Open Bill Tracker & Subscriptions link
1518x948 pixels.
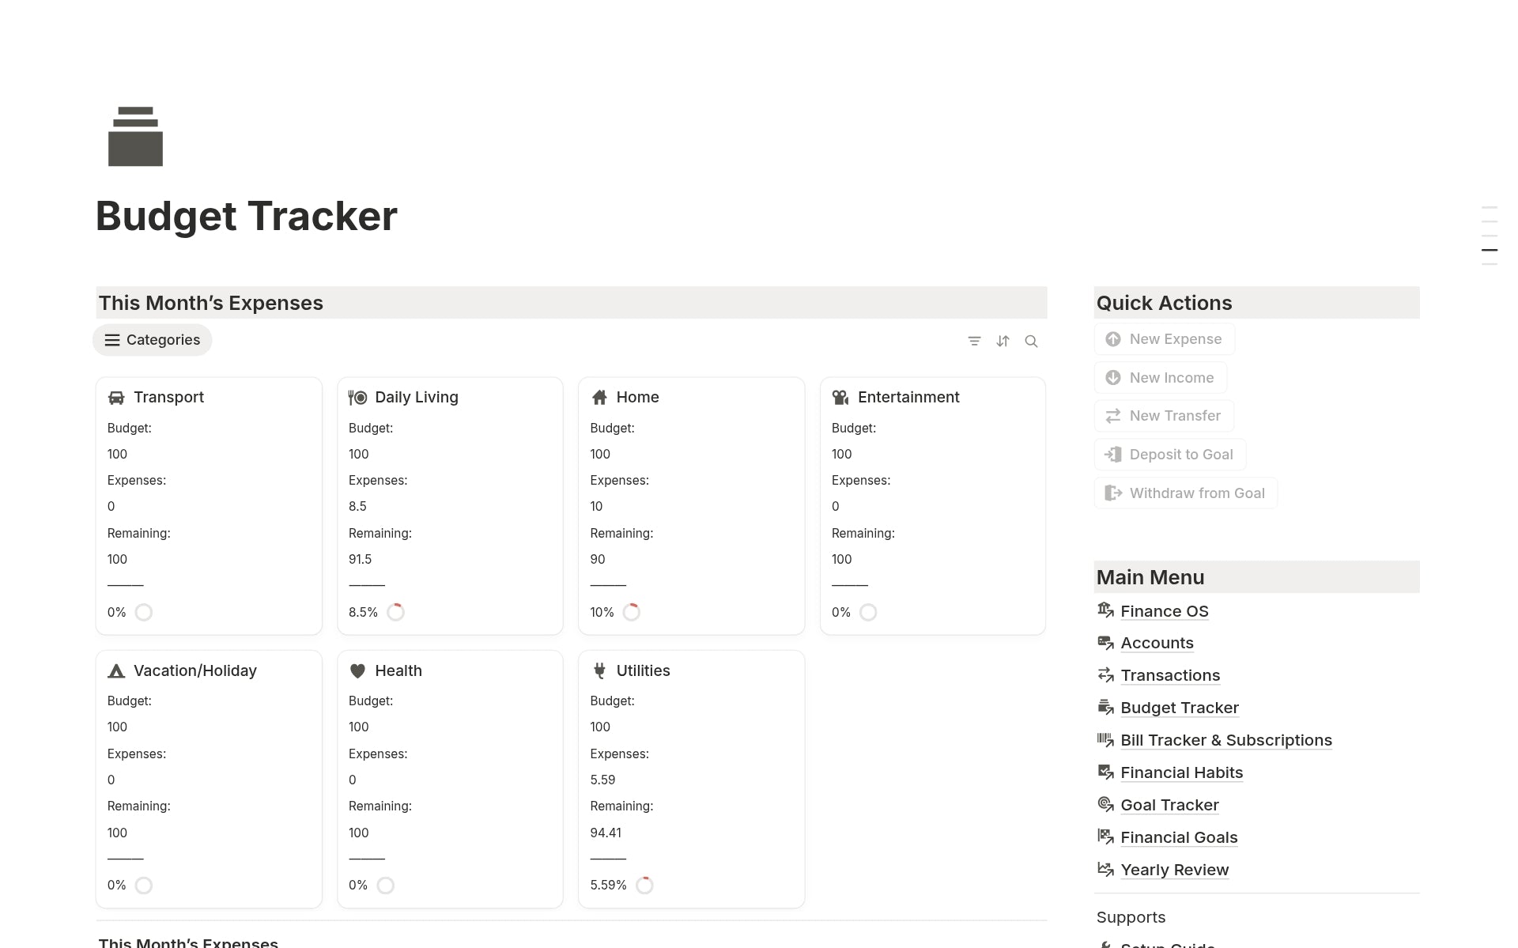point(1225,740)
